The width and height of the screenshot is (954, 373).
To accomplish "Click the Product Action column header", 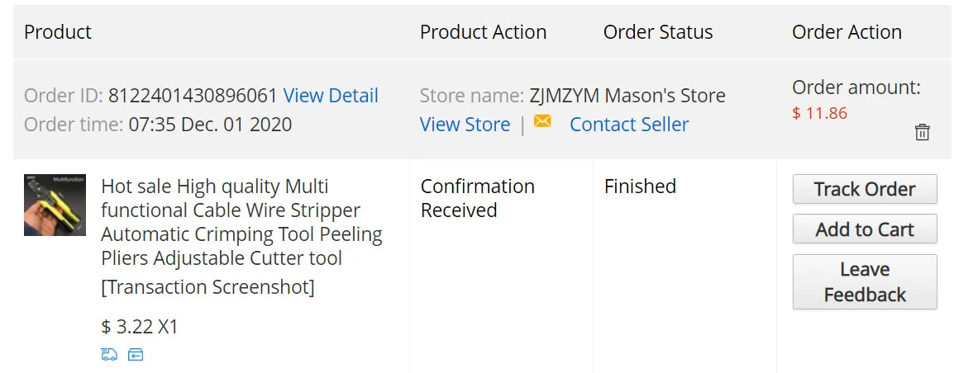I will click(x=483, y=32).
